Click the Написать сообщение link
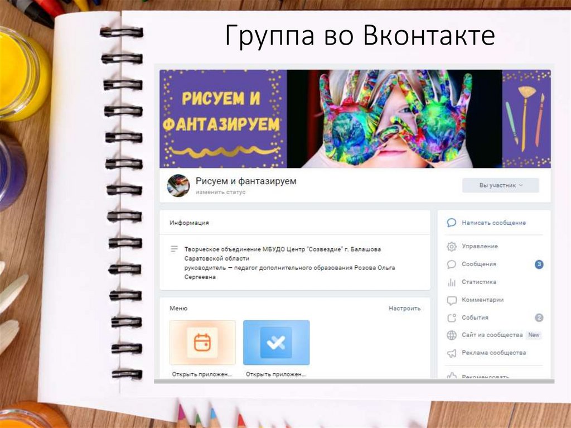This screenshot has width=571, height=428. [x=494, y=223]
